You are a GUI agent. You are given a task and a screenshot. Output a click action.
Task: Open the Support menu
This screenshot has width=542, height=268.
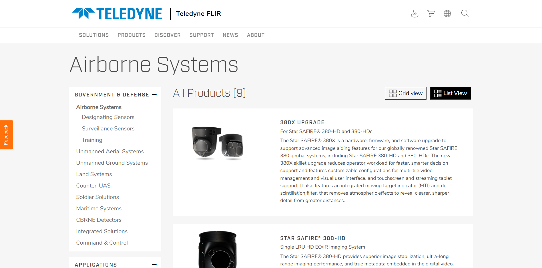pyautogui.click(x=202, y=35)
